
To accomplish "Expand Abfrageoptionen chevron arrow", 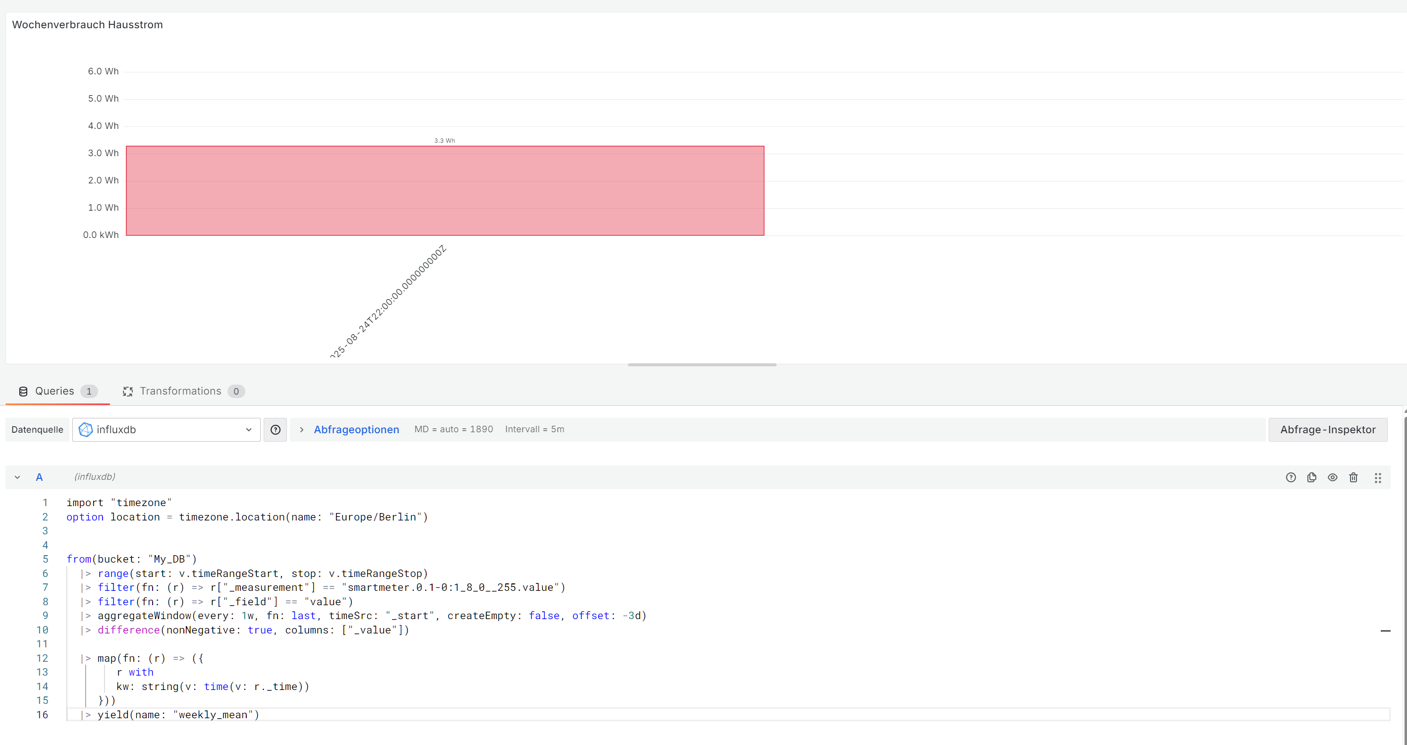I will (x=301, y=430).
